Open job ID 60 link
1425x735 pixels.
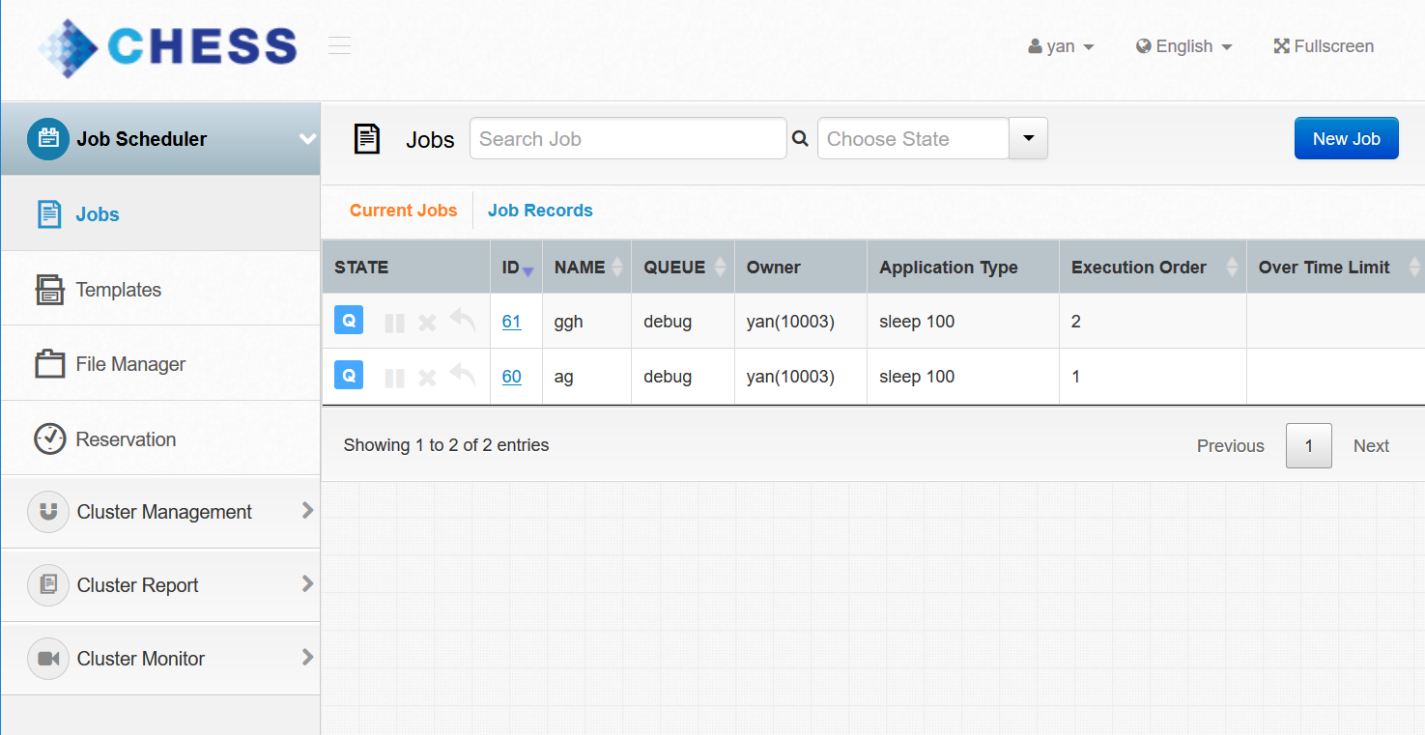tap(512, 377)
